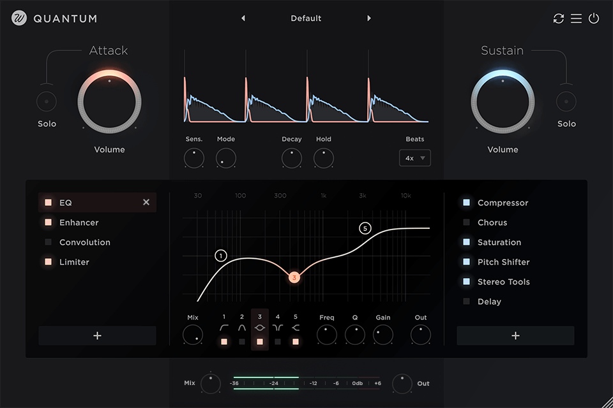This screenshot has height=408, width=613.
Task: Enable the Delay module
Action: tap(465, 302)
